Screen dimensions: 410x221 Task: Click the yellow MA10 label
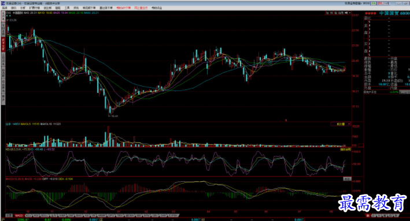point(45,13)
